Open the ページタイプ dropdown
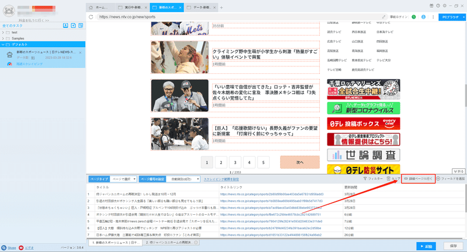Viewport: 467px width, 252px height. tap(123, 179)
